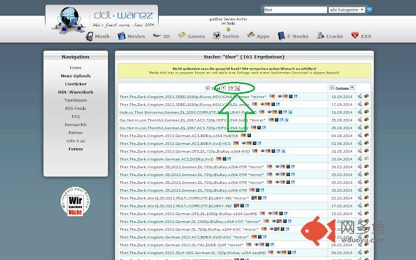Sort Datum with arrow right of label
This screenshot has height=260, width=416.
(x=352, y=88)
